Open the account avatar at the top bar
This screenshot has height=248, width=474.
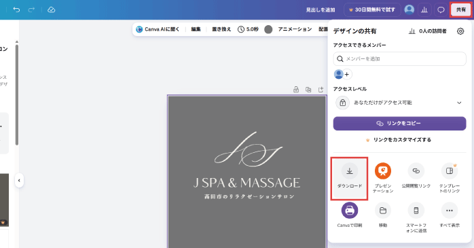(x=409, y=10)
